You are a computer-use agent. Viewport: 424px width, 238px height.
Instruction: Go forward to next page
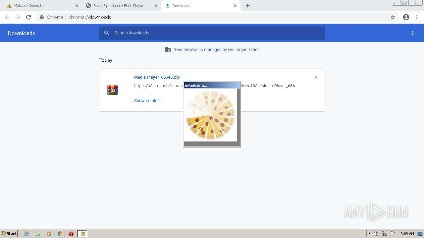point(18,17)
